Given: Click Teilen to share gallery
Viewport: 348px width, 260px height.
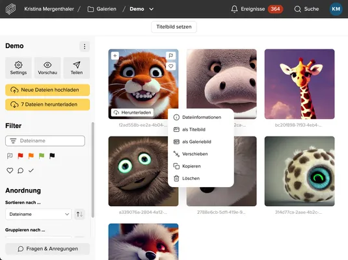Looking at the screenshot, I should click(77, 68).
